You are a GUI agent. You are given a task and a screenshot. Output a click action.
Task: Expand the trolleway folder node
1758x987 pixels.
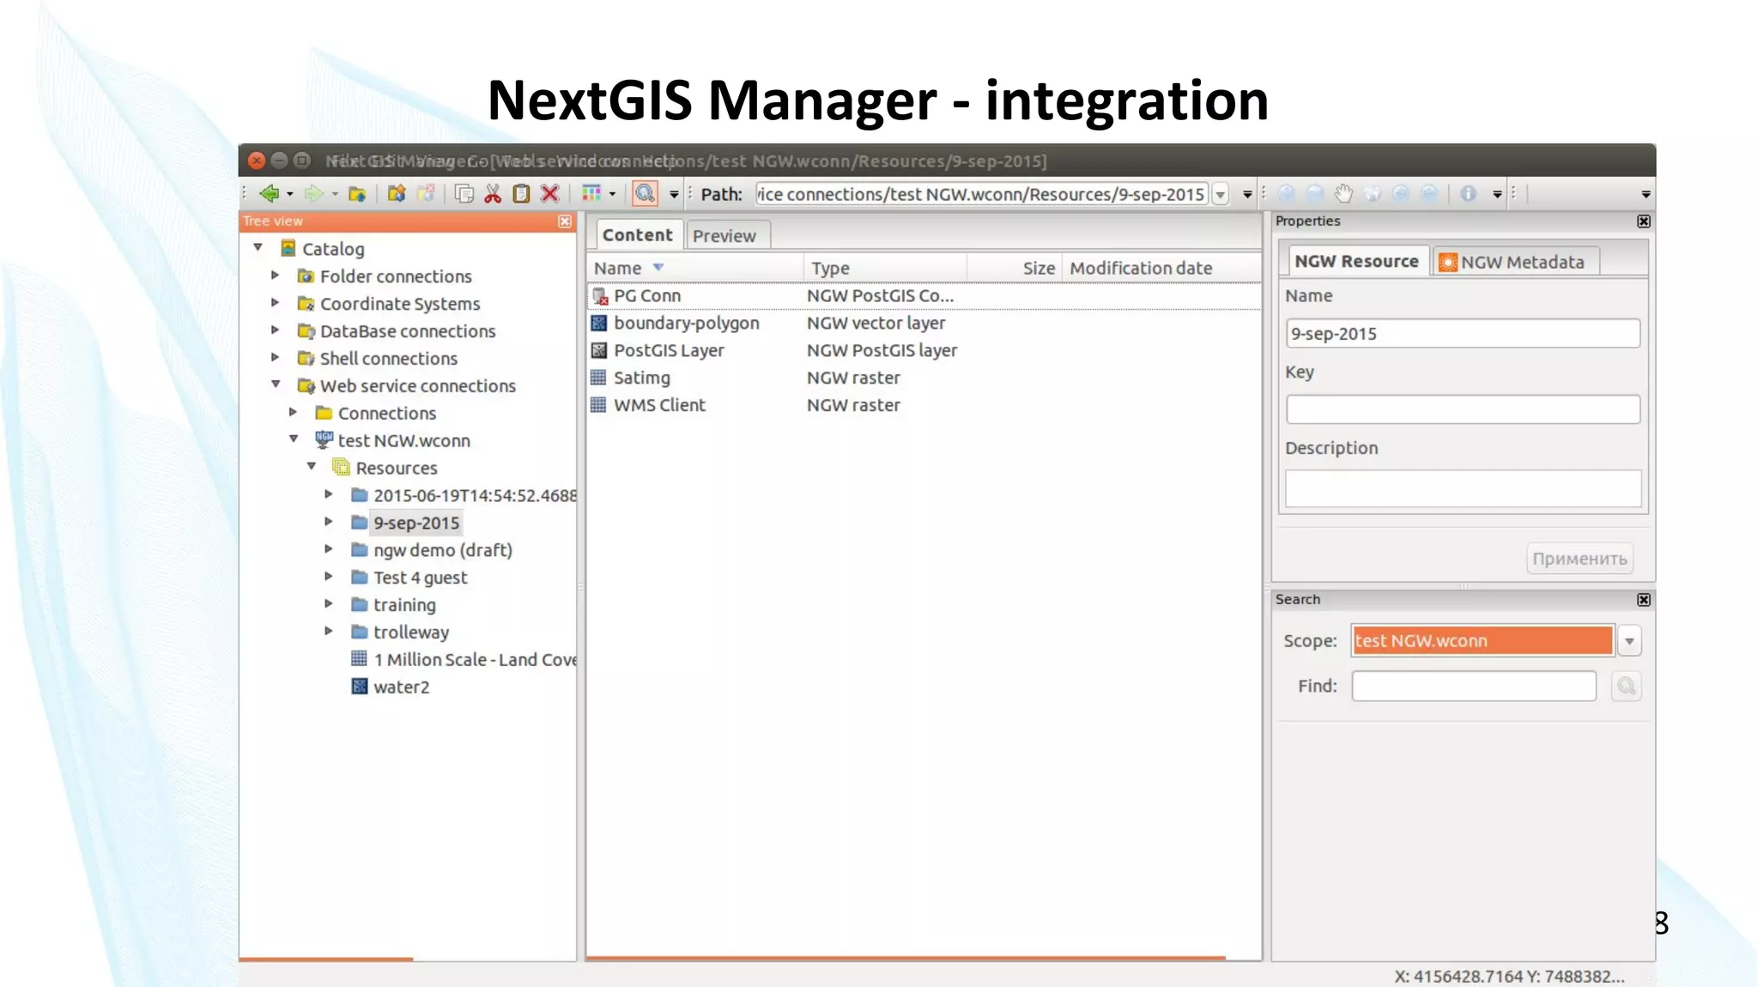point(329,632)
